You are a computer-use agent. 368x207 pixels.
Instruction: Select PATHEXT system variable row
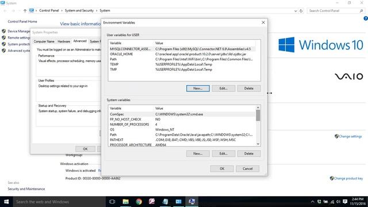click(182, 140)
